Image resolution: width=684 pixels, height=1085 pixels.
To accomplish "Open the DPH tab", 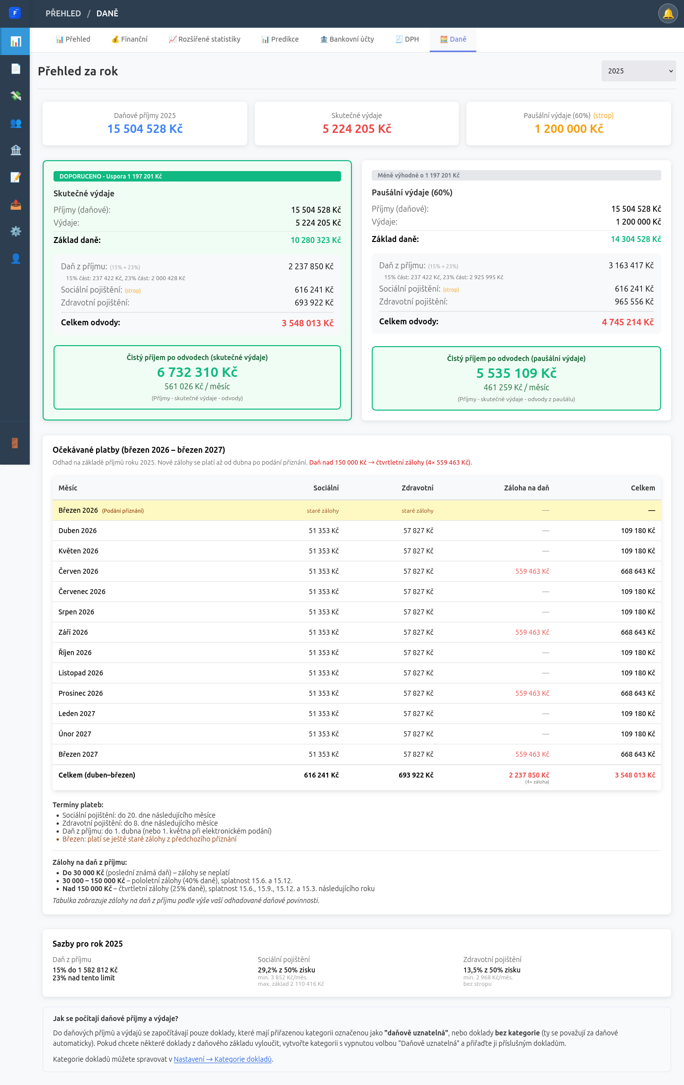I will click(407, 39).
